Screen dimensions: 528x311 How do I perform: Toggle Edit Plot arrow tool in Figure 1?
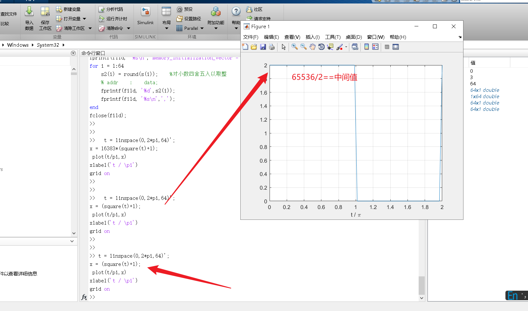(x=284, y=47)
